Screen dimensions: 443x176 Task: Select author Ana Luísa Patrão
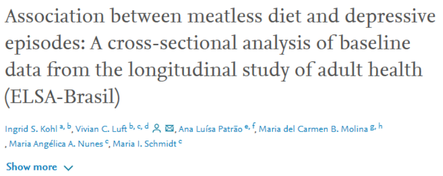(211, 129)
